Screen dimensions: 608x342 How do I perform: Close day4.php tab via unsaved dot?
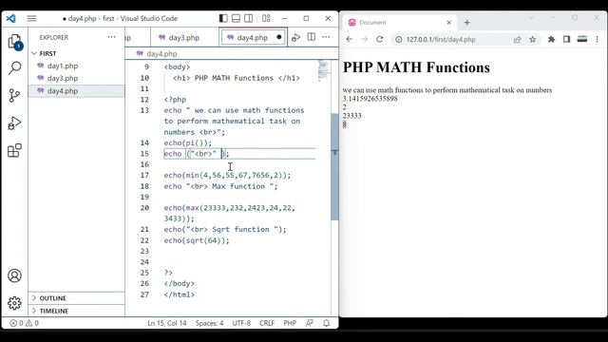(278, 37)
